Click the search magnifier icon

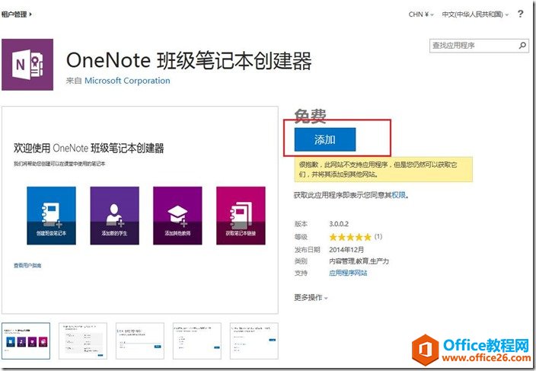point(522,46)
